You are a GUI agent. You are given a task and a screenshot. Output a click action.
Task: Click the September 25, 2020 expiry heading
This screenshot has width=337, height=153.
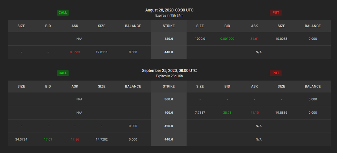click(x=169, y=70)
